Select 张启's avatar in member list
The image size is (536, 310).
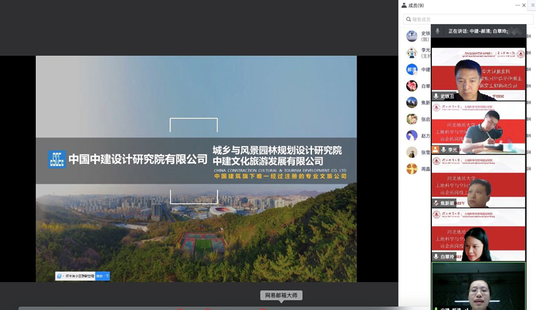coord(412,119)
